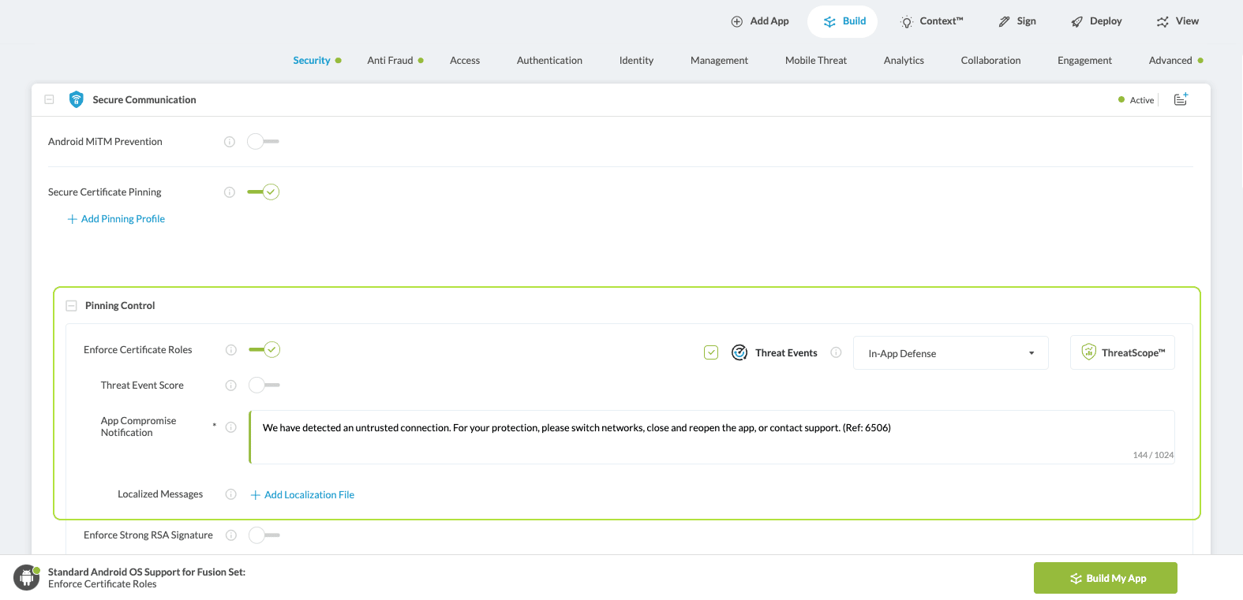Uncheck the Threat Events checkbox
Screen dimensions: 1243x600
coord(711,352)
